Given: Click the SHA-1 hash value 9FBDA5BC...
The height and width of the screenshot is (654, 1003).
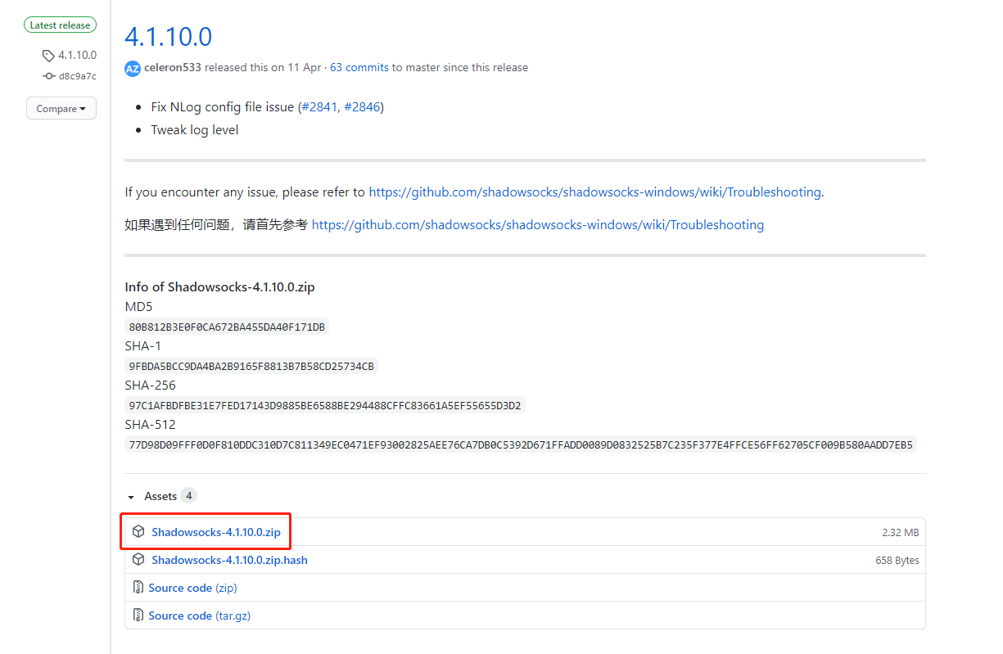Looking at the screenshot, I should pos(251,366).
